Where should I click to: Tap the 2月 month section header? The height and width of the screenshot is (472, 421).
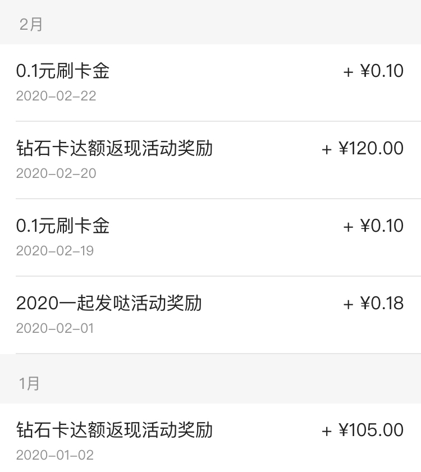(x=210, y=22)
